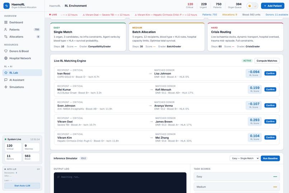Open Dashboard in the sidebar

(22, 22)
